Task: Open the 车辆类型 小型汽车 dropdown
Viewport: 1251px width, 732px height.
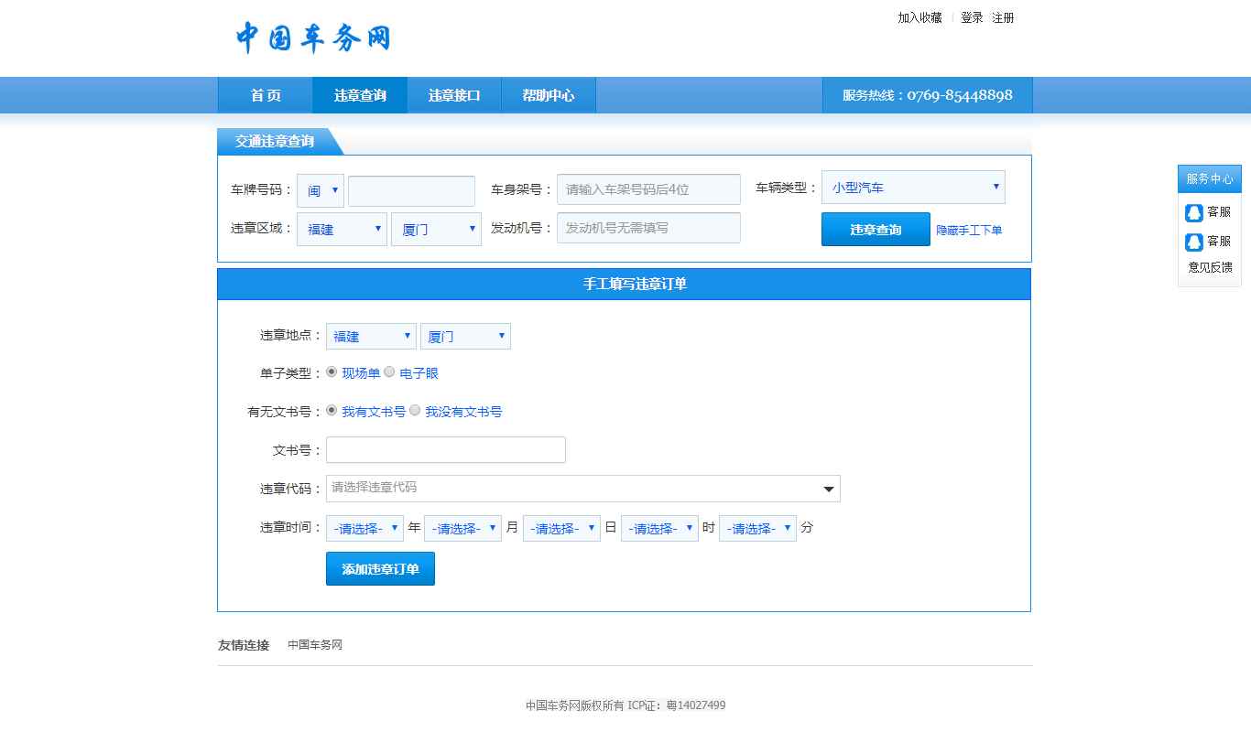Action: [912, 188]
